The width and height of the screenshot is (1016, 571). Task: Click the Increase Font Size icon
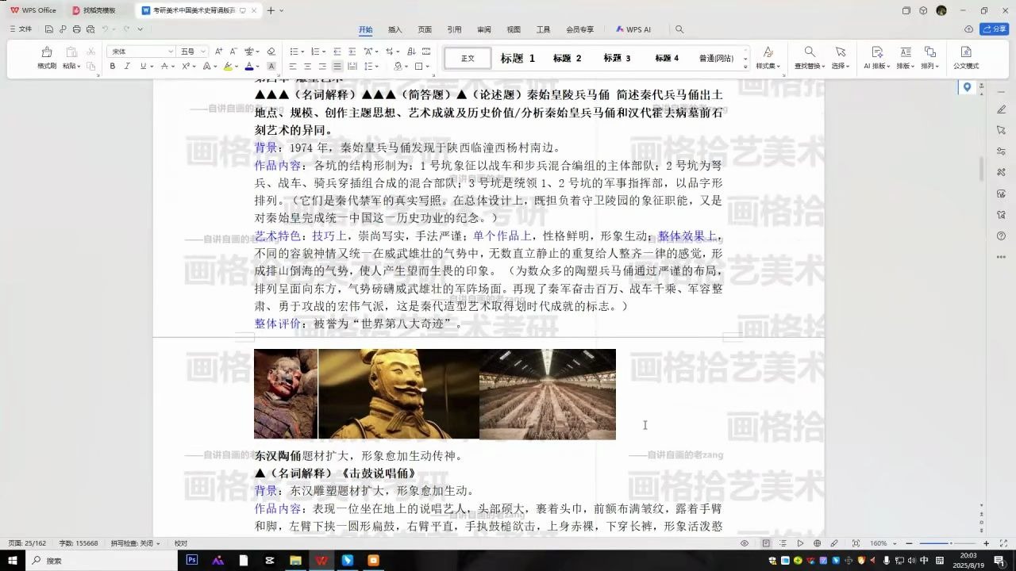pos(219,52)
